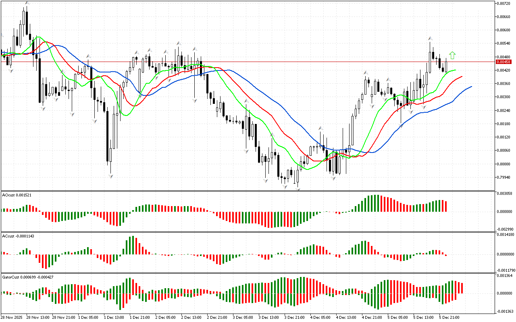Click the green up arrow signal marker

pos(452,56)
